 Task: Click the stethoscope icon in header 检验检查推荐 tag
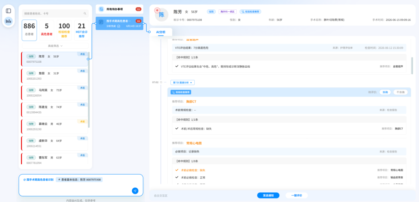tap(242, 12)
